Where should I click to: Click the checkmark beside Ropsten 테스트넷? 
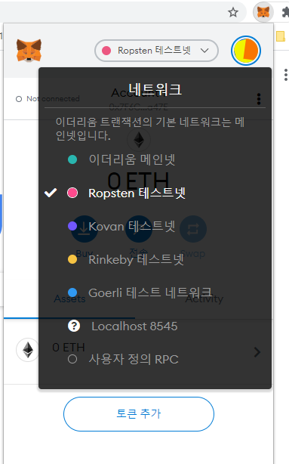point(51,193)
